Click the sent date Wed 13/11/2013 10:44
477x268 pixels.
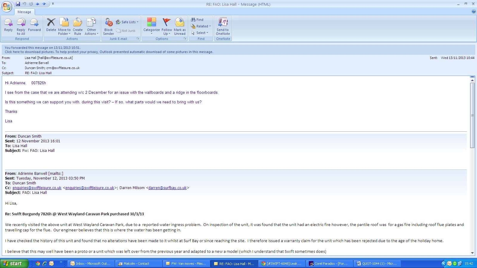[458, 58]
